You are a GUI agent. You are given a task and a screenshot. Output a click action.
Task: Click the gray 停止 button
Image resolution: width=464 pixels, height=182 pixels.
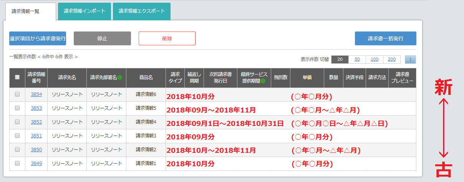(102, 38)
